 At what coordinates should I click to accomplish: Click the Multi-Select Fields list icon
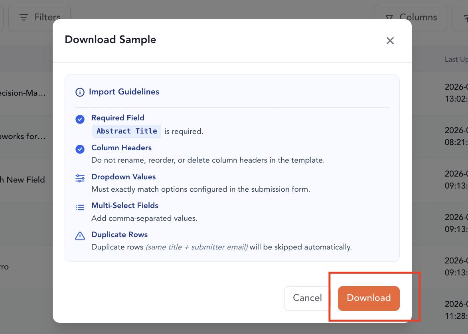coord(80,207)
